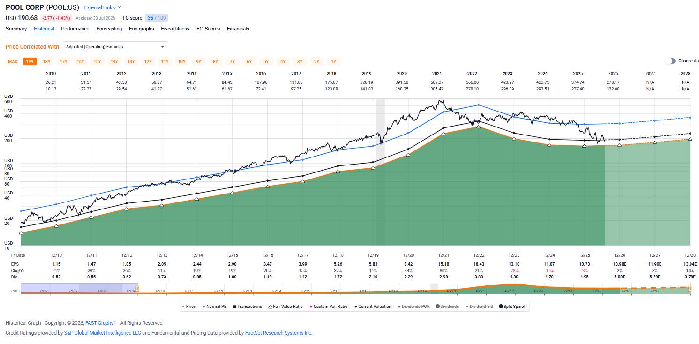Click the FG score 35 / 100 badge
This screenshot has width=699, height=344.
click(x=156, y=18)
